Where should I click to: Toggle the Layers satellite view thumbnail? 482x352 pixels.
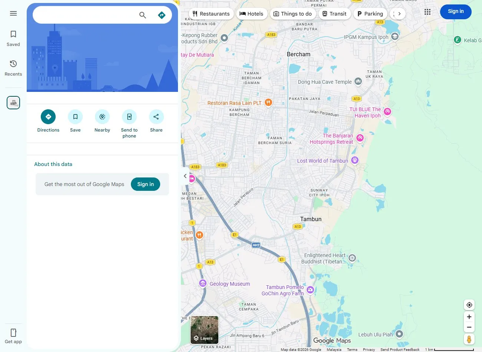coord(204,330)
